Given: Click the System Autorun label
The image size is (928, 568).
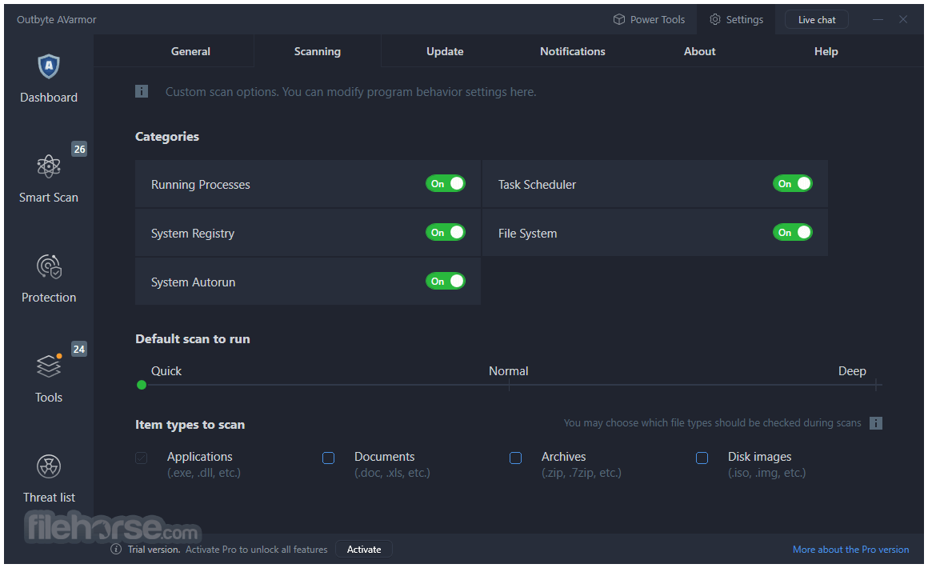Looking at the screenshot, I should point(193,282).
